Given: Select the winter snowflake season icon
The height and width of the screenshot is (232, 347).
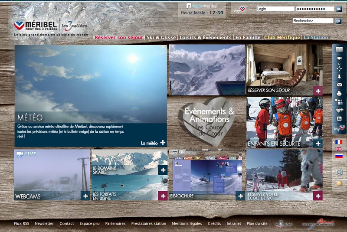Looking at the screenshot, I should point(339,172).
